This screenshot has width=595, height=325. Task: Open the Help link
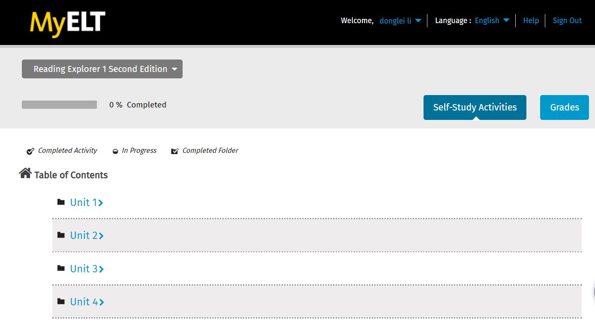click(531, 21)
